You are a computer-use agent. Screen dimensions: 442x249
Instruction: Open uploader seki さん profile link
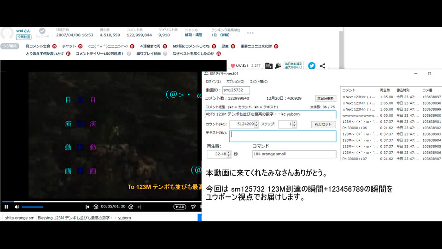click(x=23, y=31)
